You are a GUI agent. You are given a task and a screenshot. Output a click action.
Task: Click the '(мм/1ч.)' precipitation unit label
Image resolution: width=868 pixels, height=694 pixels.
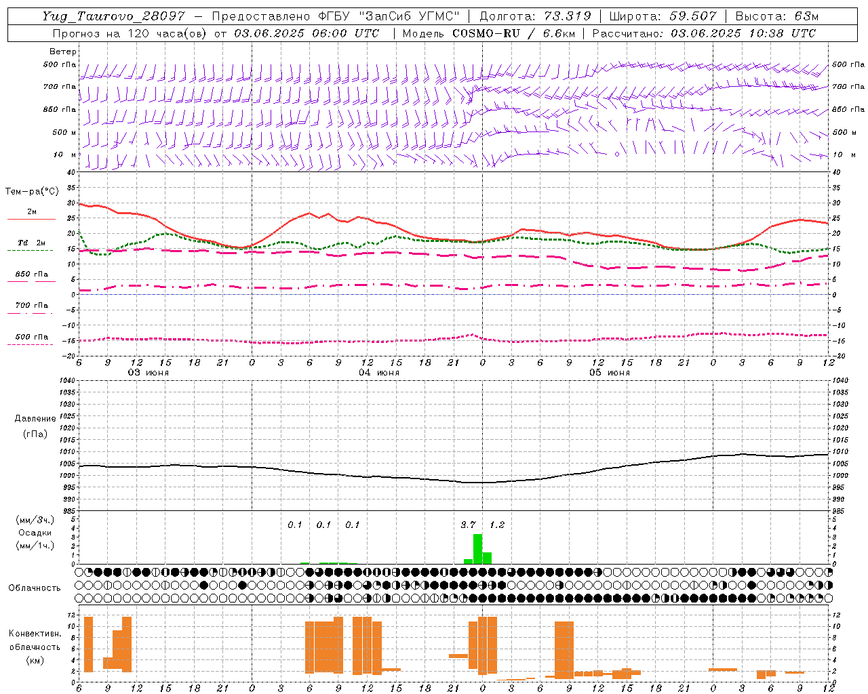pyautogui.click(x=35, y=546)
